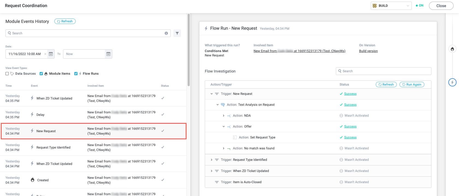Click the lightning bolt icon in right sidebar
Screen dimensions: 459x196
click(452, 82)
